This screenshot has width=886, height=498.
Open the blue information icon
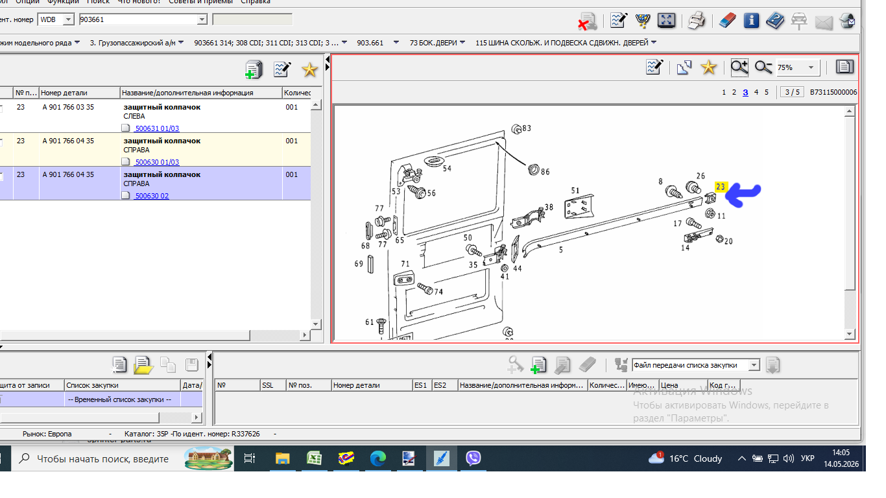click(x=752, y=21)
